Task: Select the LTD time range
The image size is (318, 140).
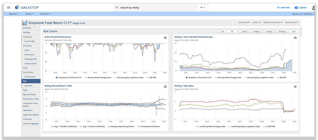Action: [294, 31]
